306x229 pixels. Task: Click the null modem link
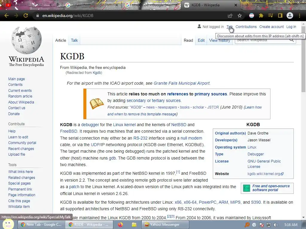(191, 138)
